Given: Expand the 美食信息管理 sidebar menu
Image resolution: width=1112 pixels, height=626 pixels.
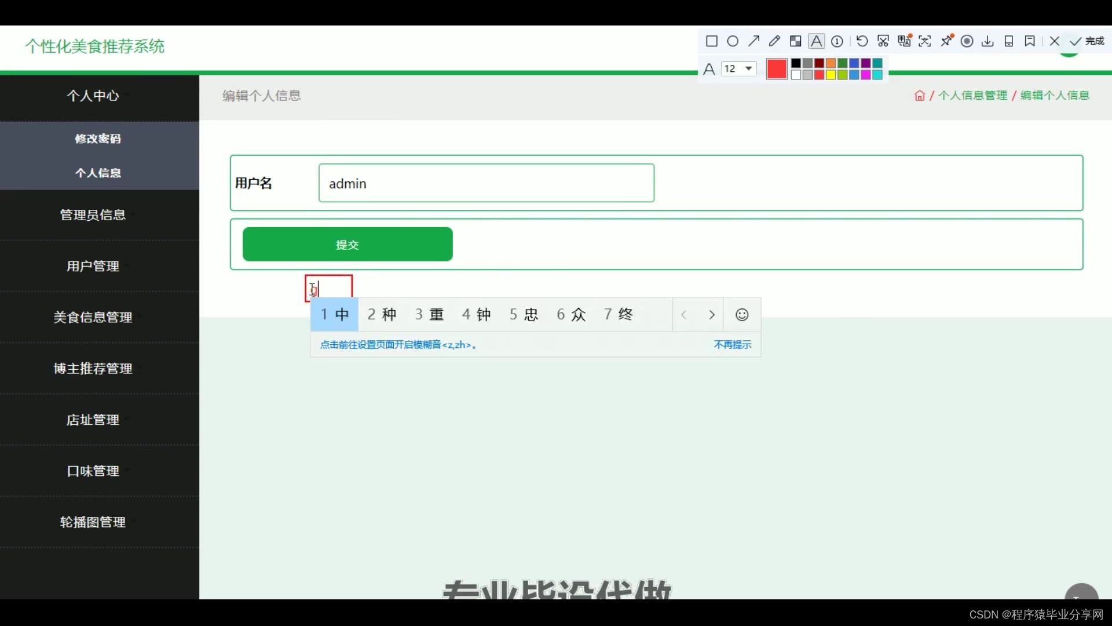Looking at the screenshot, I should click(93, 317).
